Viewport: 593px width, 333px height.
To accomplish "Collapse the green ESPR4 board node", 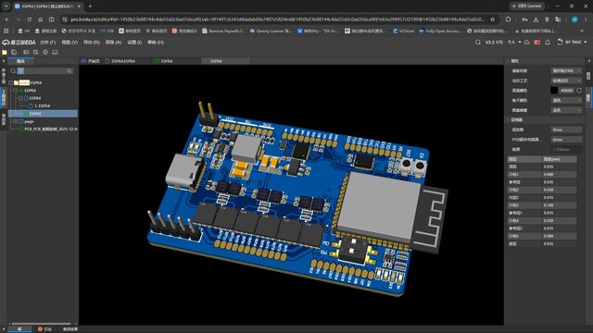I will (16, 91).
